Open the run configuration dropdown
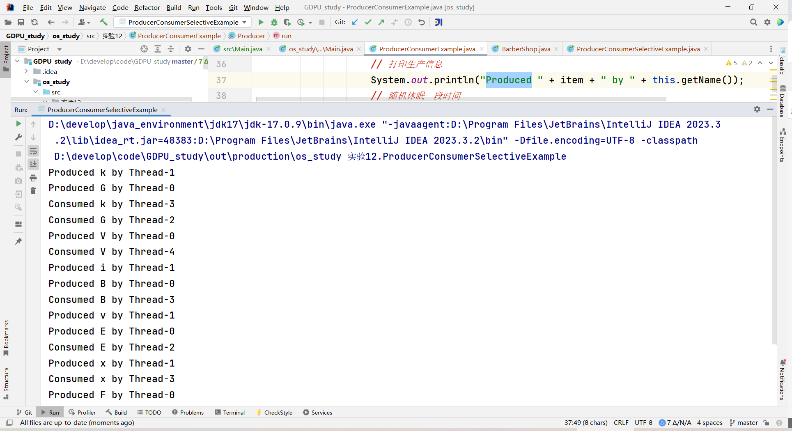The width and height of the screenshot is (792, 431). [183, 22]
